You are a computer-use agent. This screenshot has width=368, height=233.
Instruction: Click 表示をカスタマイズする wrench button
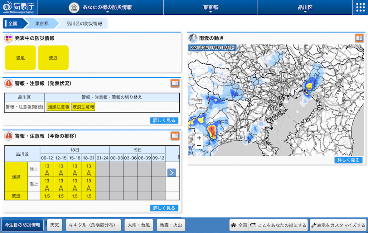pyautogui.click(x=338, y=225)
